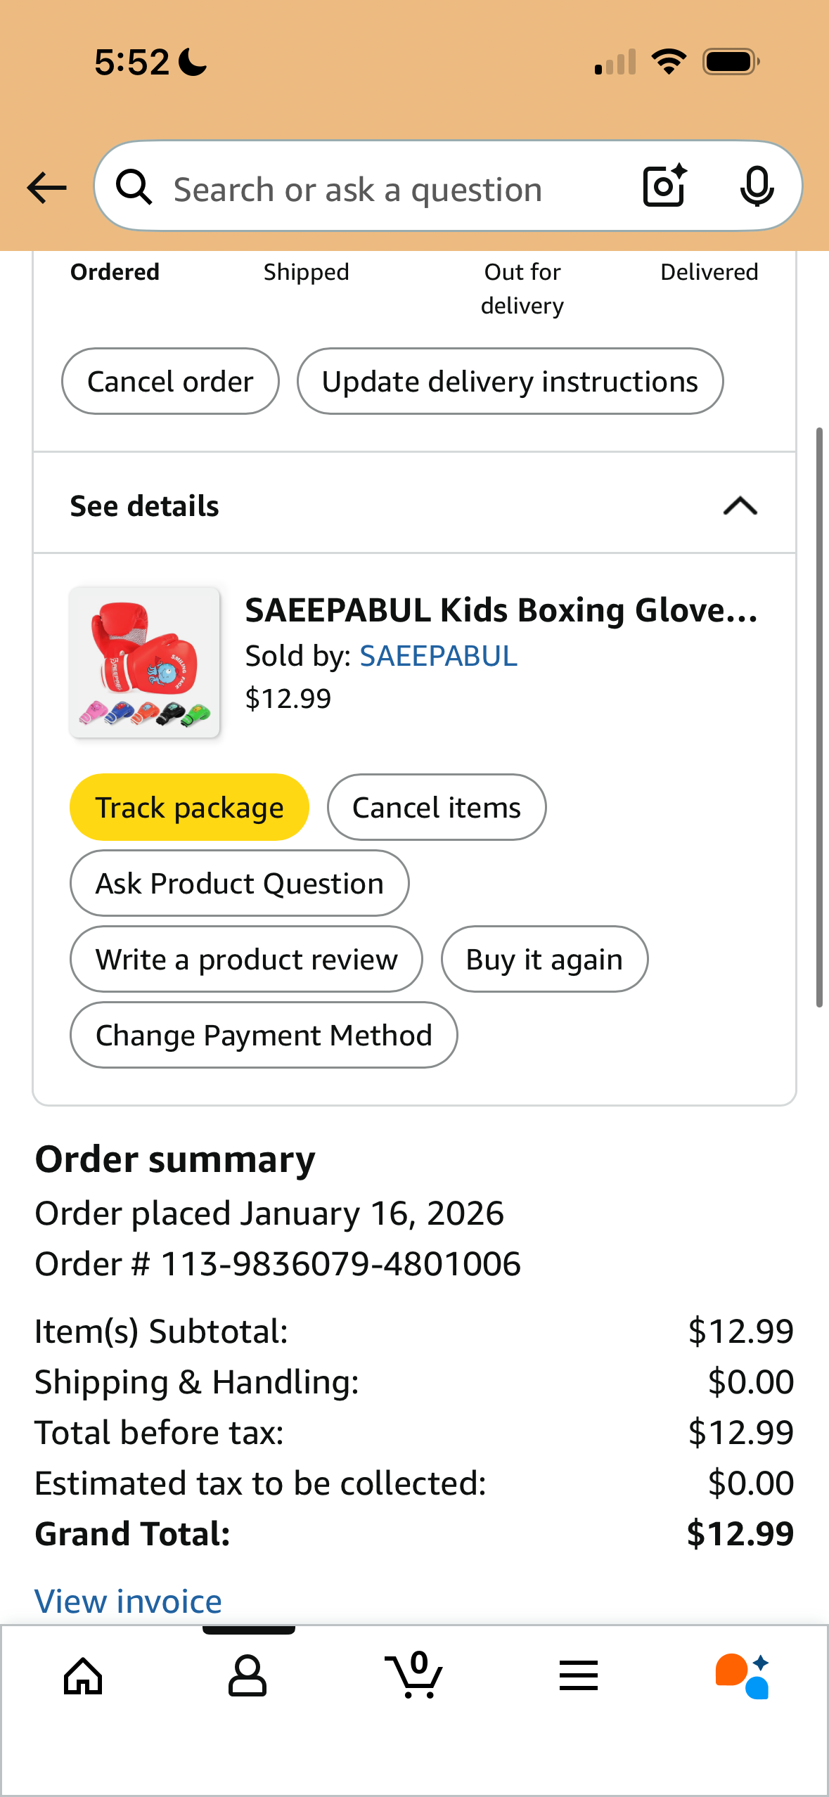Open Ask Product Question
Screen dimensions: 829x1797
[x=239, y=884]
